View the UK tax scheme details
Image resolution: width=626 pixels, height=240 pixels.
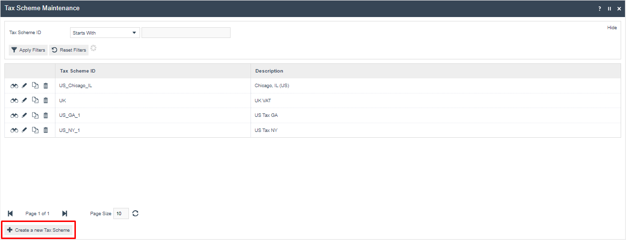tap(14, 101)
